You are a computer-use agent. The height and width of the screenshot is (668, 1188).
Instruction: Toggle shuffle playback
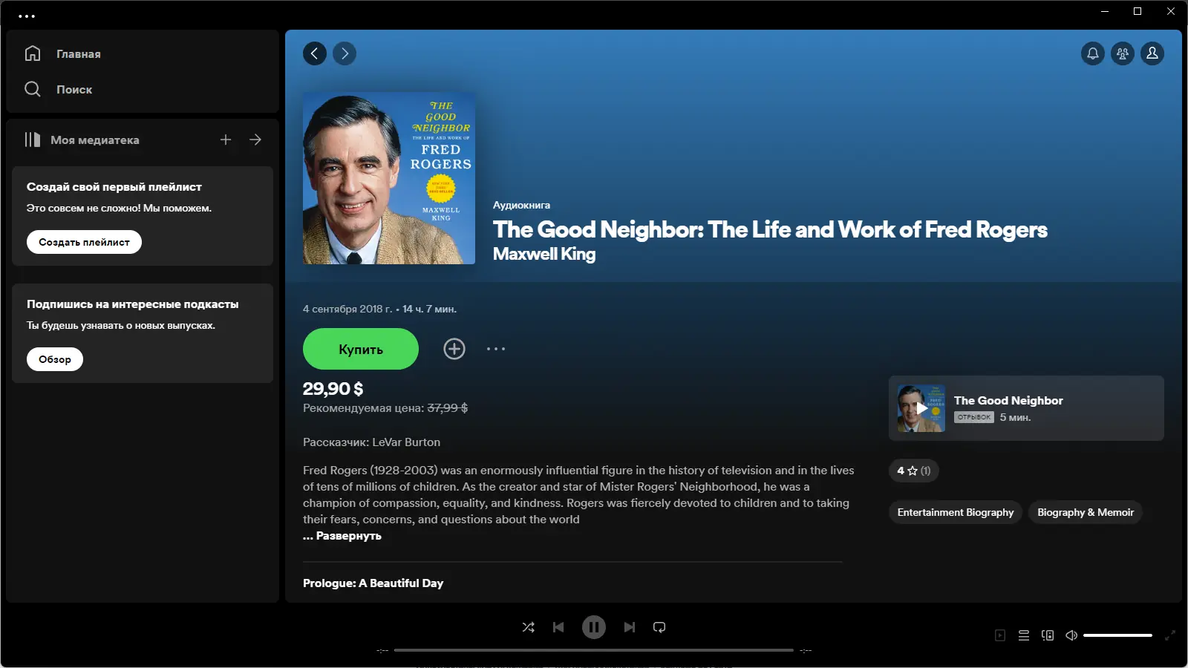pyautogui.click(x=529, y=627)
